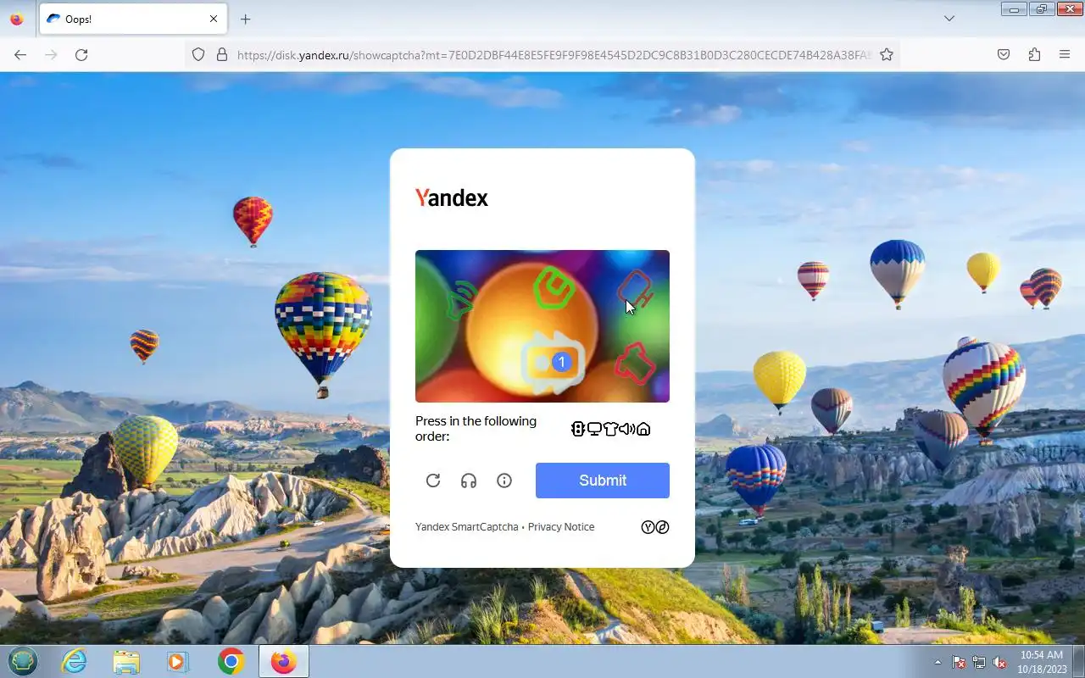The width and height of the screenshot is (1085, 678).
Task: Close the 'Oops!' tab
Action: (x=214, y=19)
